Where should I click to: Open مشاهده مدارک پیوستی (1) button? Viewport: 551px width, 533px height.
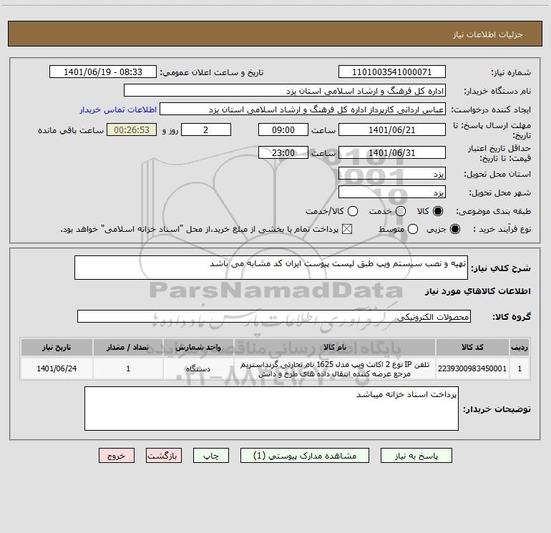point(305,455)
